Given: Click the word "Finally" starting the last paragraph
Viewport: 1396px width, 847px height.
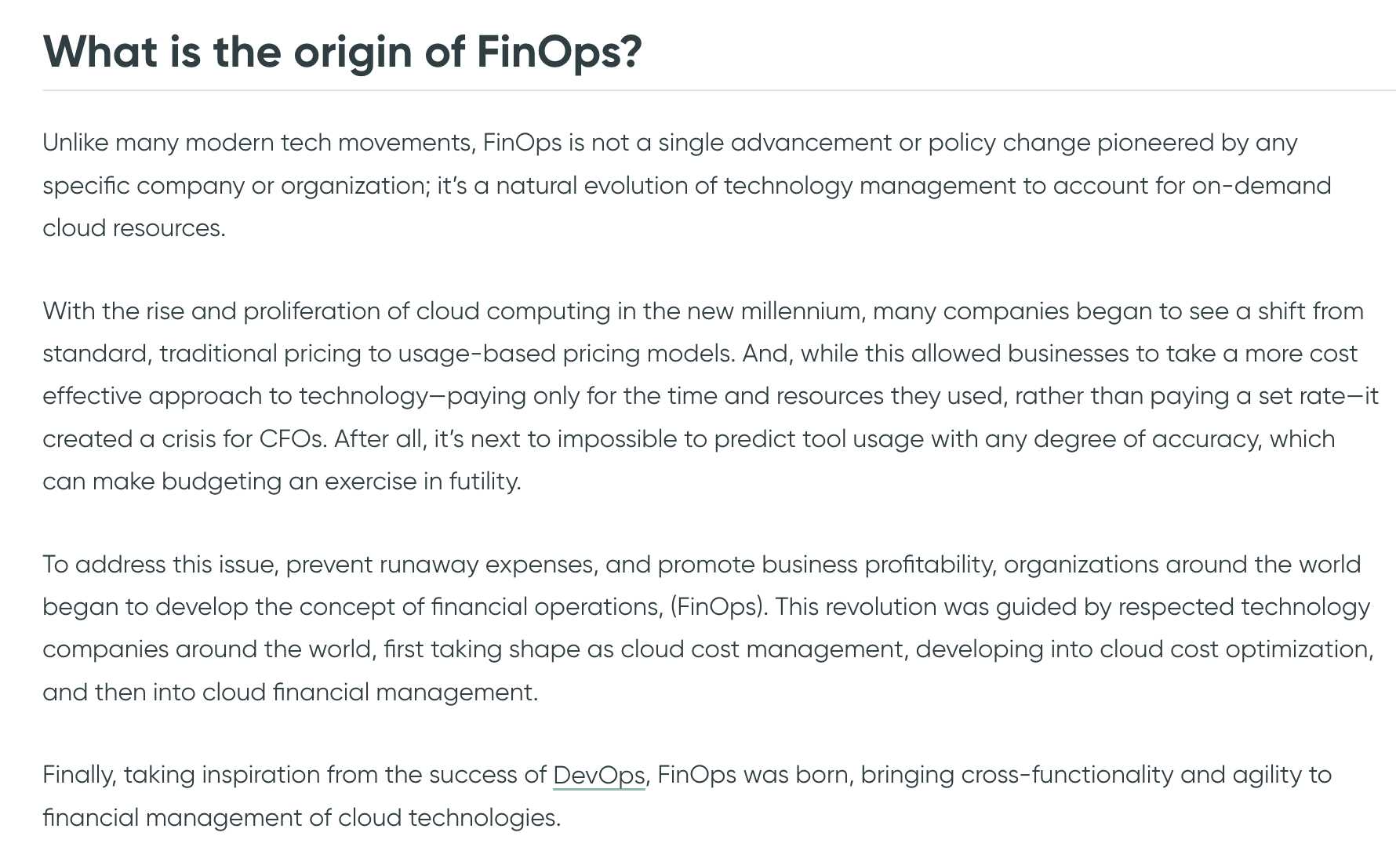Looking at the screenshot, I should pyautogui.click(x=79, y=775).
